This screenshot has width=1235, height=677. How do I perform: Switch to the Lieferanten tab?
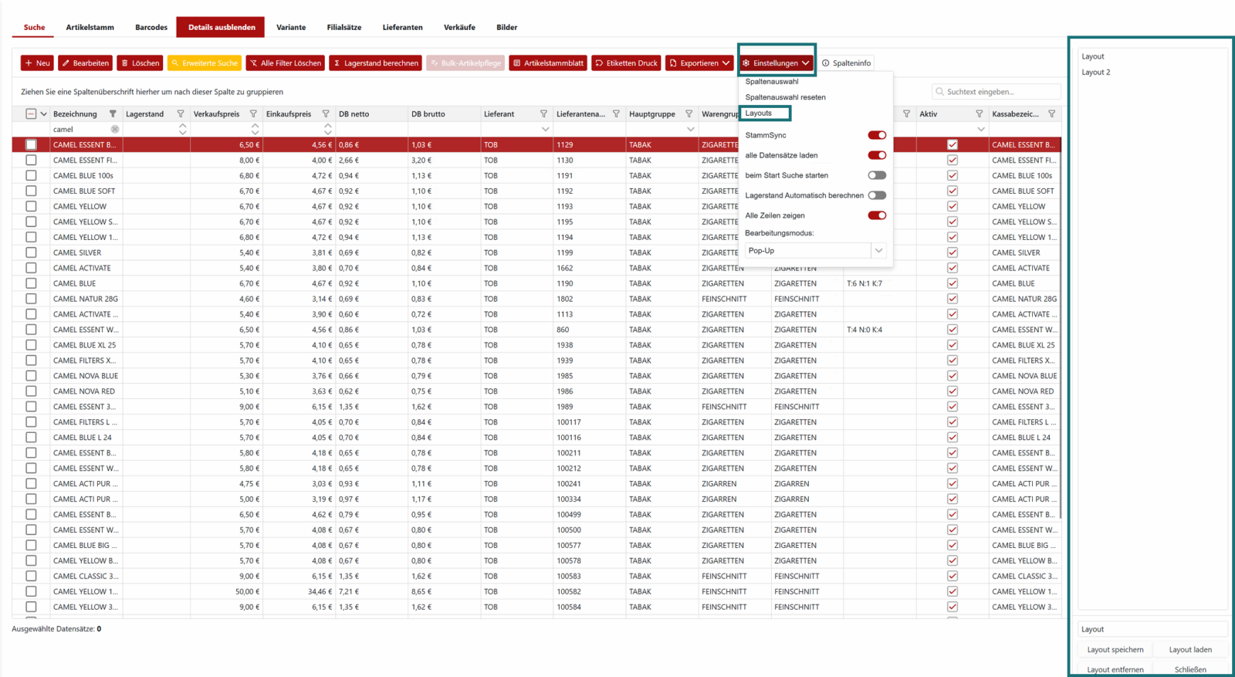[402, 27]
